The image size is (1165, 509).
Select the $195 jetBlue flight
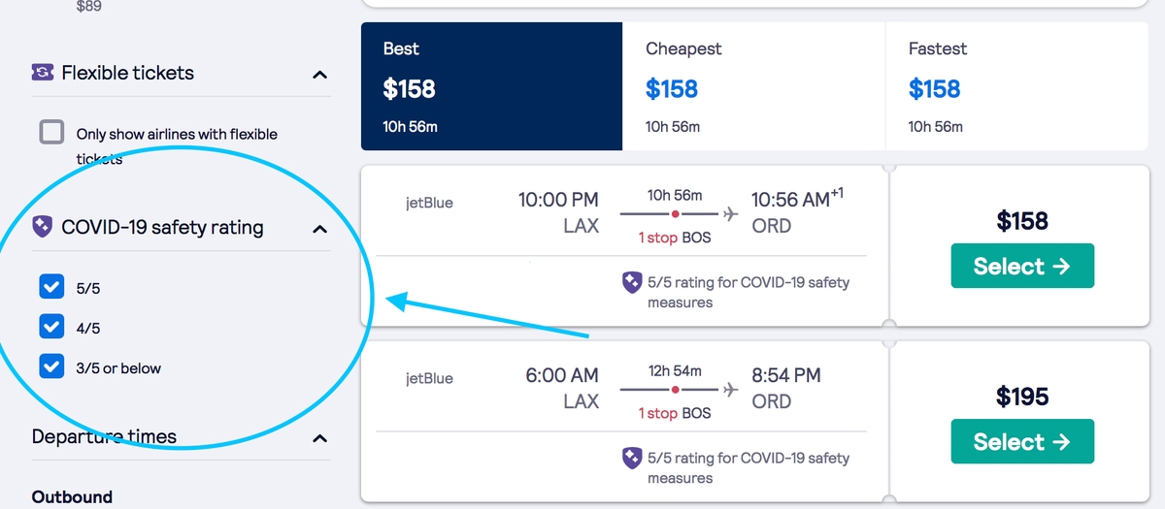click(x=1021, y=442)
